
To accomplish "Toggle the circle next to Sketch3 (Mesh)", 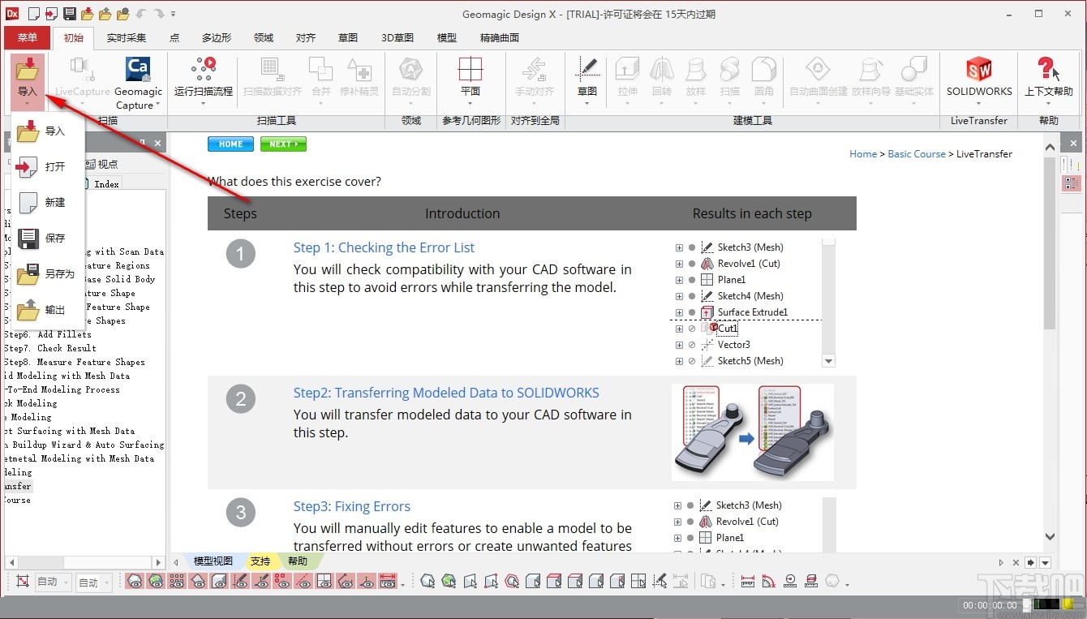I will (x=691, y=247).
